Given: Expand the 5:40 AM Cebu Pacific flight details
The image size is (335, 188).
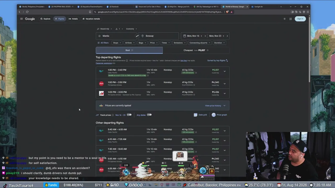Looking at the screenshot, I should [x=225, y=131].
